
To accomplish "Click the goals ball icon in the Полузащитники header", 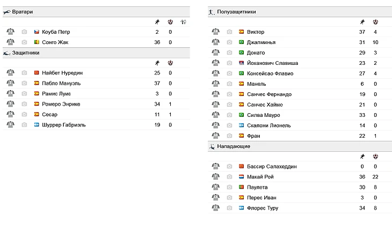I will point(375,22).
